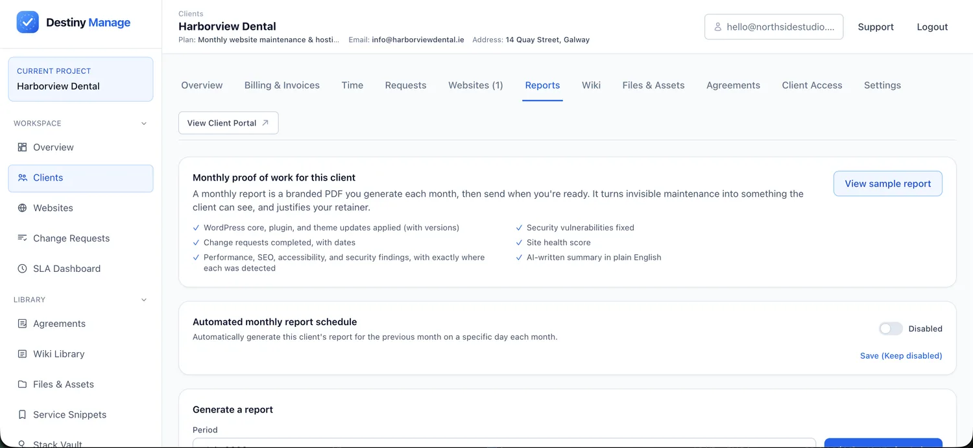Select Overview in the sidebar
Viewport: 973px width, 448px height.
point(80,147)
